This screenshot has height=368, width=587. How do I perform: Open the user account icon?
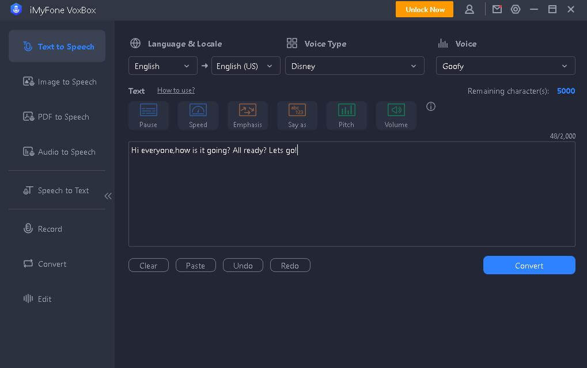469,9
